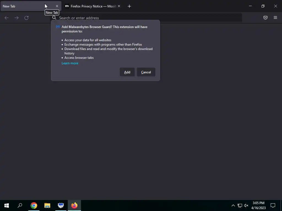The image size is (282, 211).
Task: Open network status in system tray
Action: point(240,206)
